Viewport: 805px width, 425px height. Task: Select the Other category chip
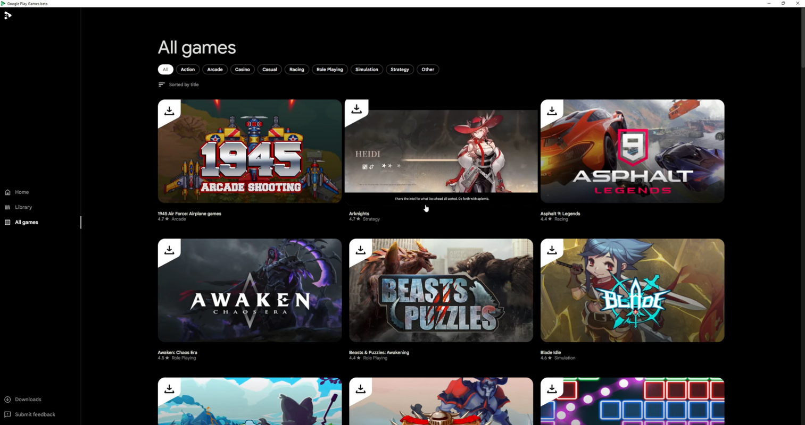coord(428,70)
